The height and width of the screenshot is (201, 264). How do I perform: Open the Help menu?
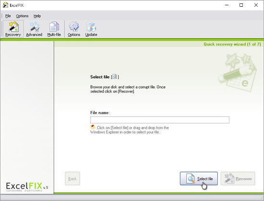click(37, 16)
